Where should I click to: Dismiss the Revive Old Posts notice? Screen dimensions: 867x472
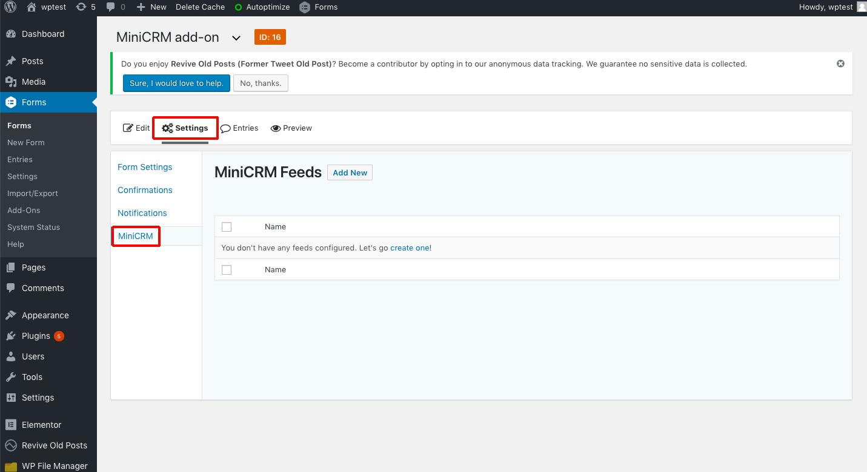pyautogui.click(x=840, y=64)
